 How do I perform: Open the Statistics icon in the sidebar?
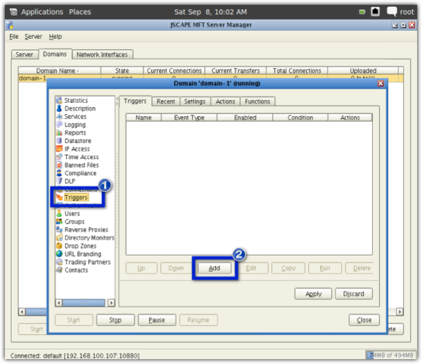pyautogui.click(x=59, y=101)
